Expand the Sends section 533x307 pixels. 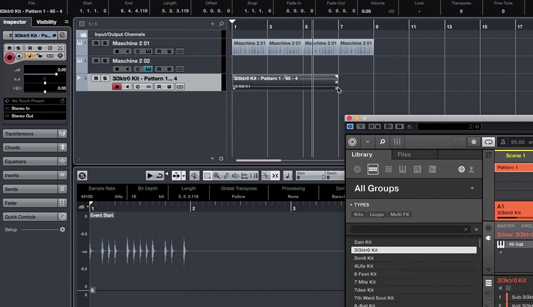[x=35, y=189]
